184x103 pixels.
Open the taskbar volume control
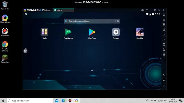tap(162, 100)
